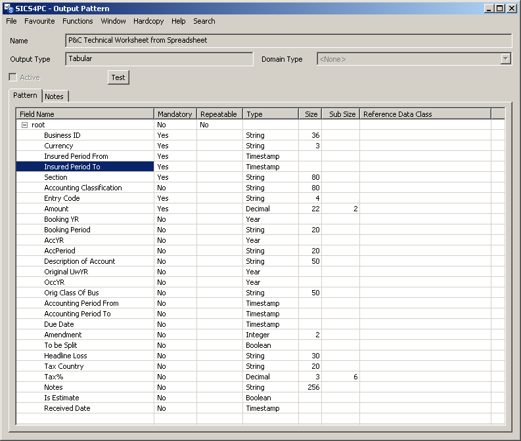Screen dimensions: 521x441
Task: Maximize the Output Pattern window
Action: pos(500,9)
